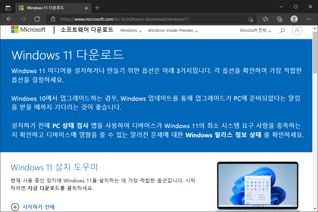This screenshot has height=212, width=318.
Task: Click the vertical scrollbar thumb
Action: point(315,52)
